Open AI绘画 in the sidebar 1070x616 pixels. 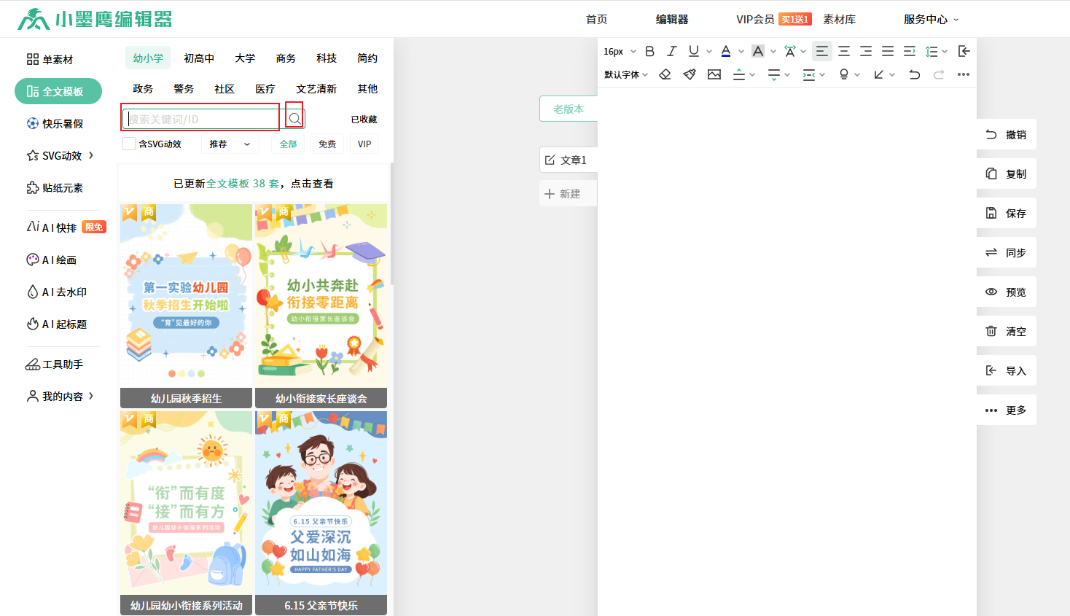pyautogui.click(x=51, y=260)
